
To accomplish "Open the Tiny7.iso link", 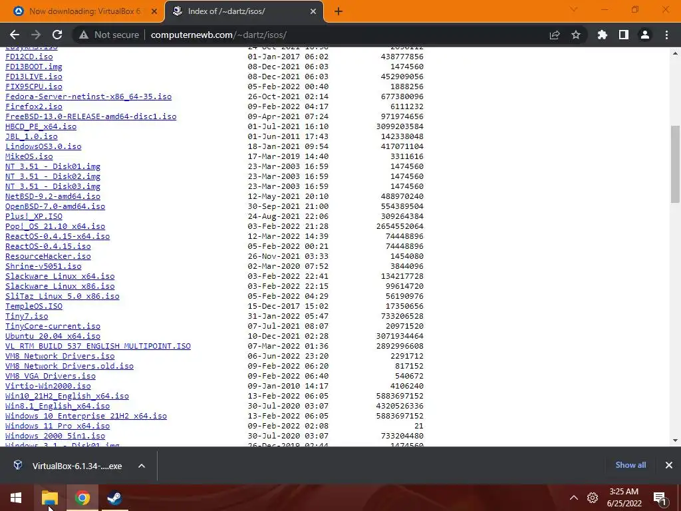I will coord(27,316).
